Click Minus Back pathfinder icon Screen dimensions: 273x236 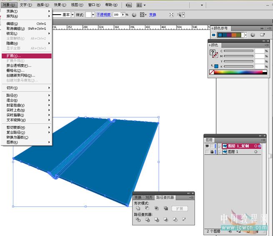(184, 219)
